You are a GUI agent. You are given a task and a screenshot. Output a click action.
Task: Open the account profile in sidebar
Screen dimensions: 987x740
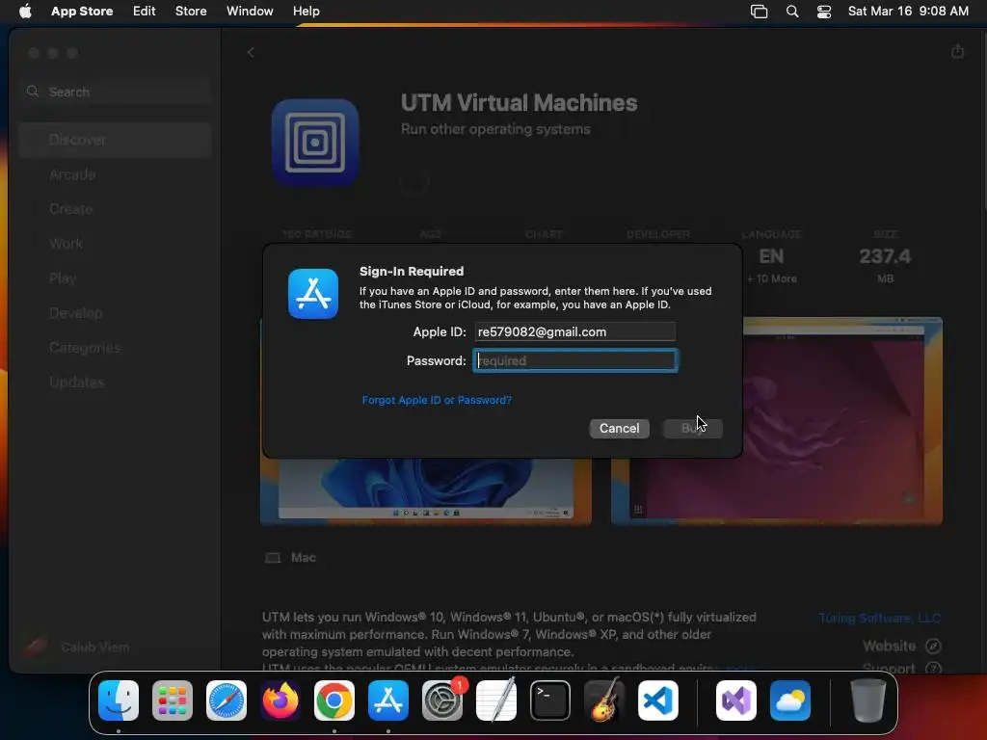click(x=77, y=647)
